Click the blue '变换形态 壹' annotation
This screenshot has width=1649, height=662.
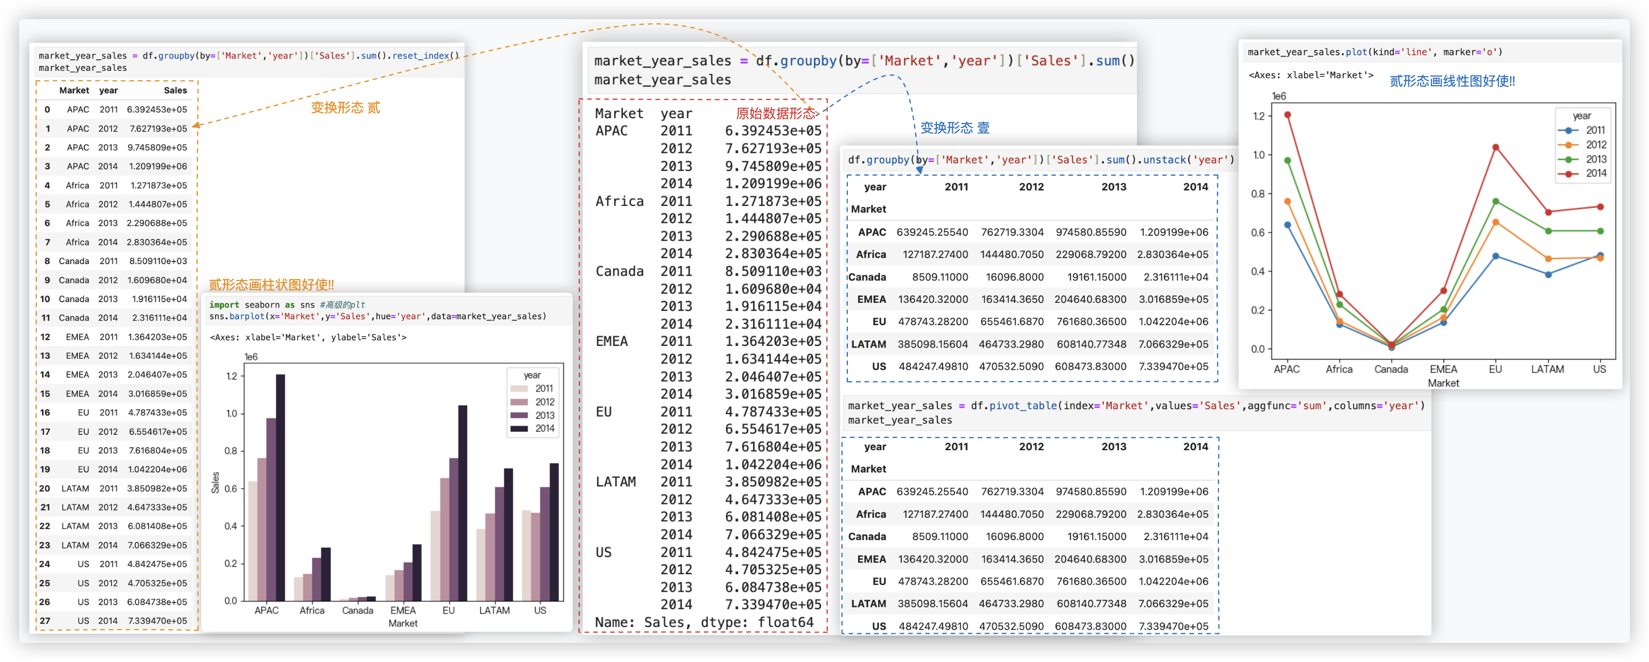(x=954, y=128)
